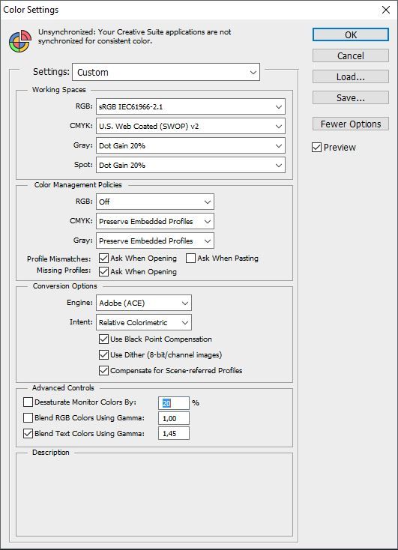Image resolution: width=398 pixels, height=550 pixels.
Task: Open the CMYK working space dropdown
Action: pos(190,127)
